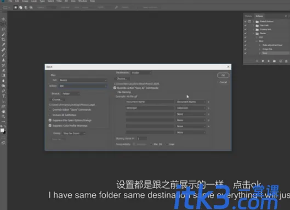Select the Hand tool
Screen dimensions: 290x210
coord(3,111)
